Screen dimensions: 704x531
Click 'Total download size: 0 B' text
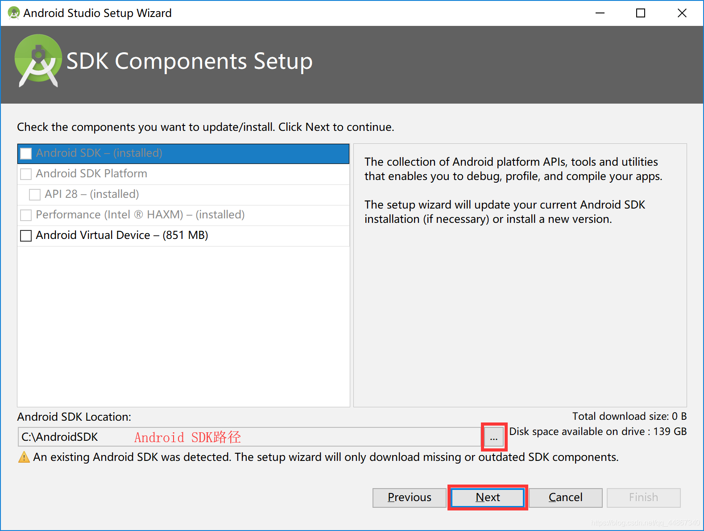(x=629, y=416)
